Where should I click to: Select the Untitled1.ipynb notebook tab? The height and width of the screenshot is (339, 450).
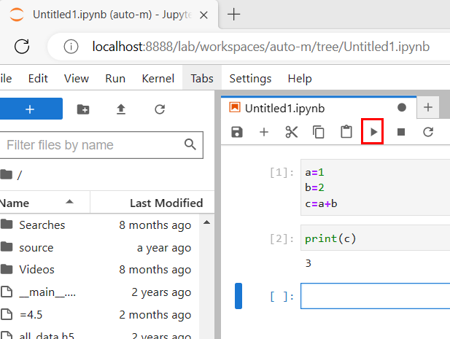319,108
